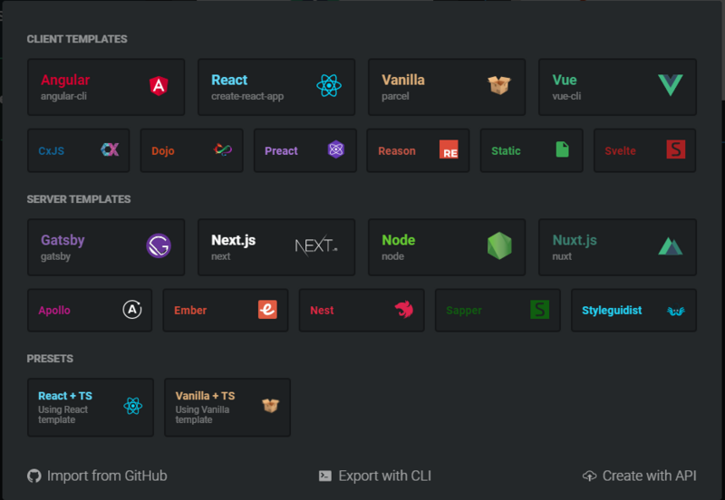Select the Ember template label
725x500 pixels.
coord(190,311)
